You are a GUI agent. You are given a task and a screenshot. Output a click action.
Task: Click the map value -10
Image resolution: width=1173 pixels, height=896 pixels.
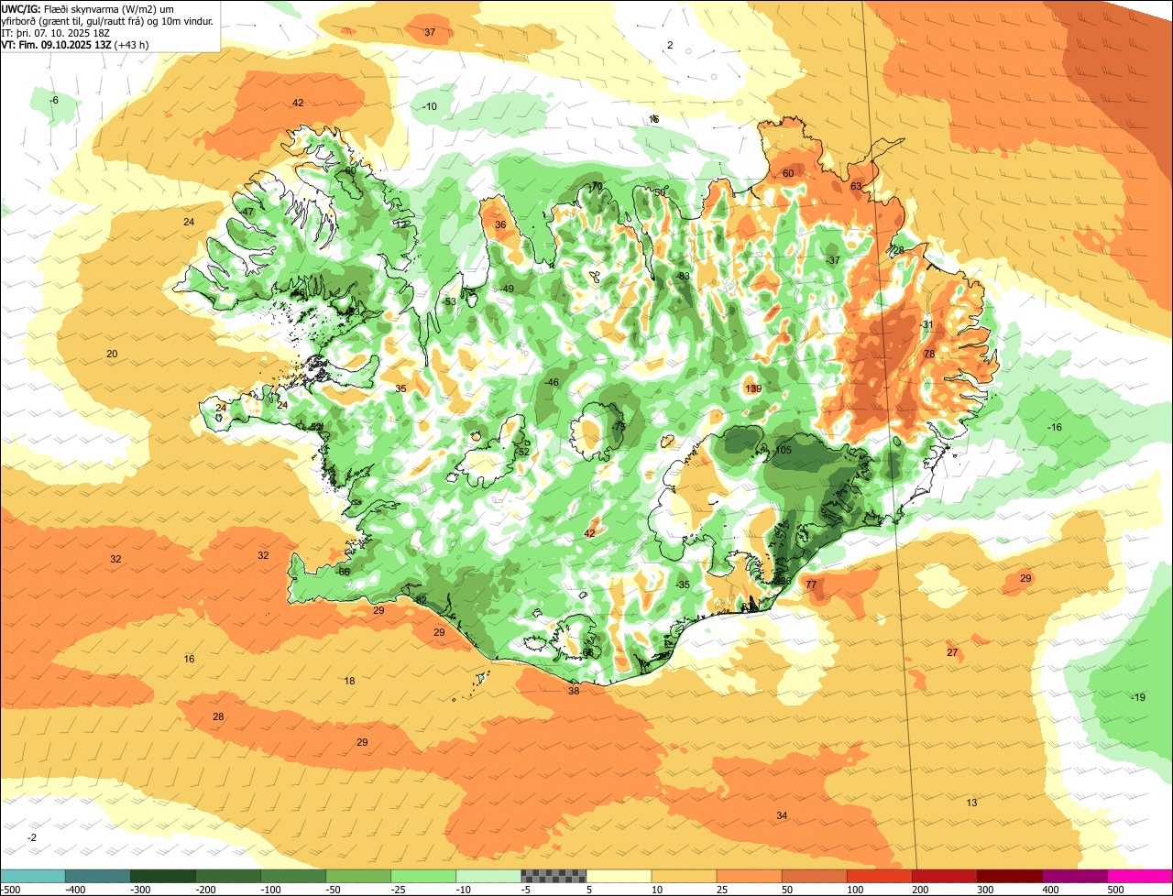tap(429, 107)
